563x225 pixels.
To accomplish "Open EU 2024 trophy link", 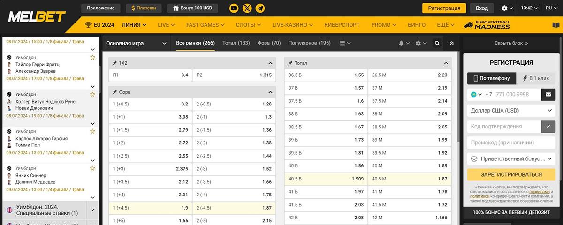I will click(99, 25).
